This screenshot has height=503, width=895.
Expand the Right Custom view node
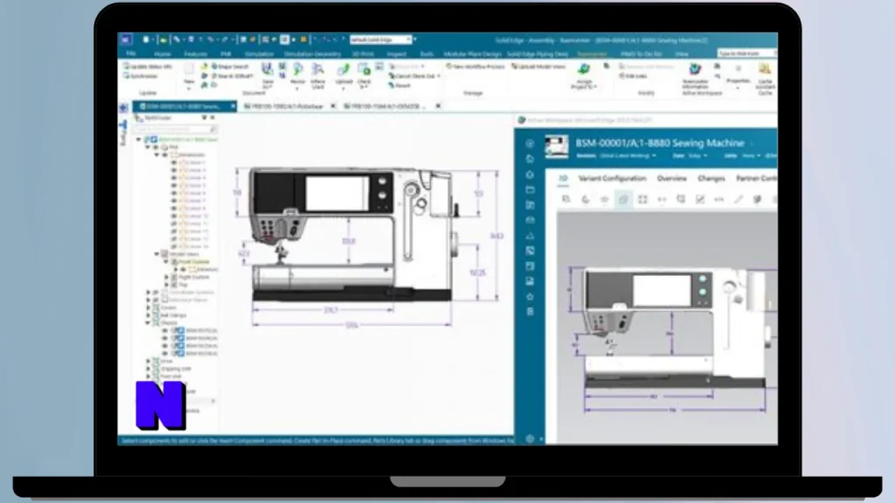pyautogui.click(x=167, y=277)
